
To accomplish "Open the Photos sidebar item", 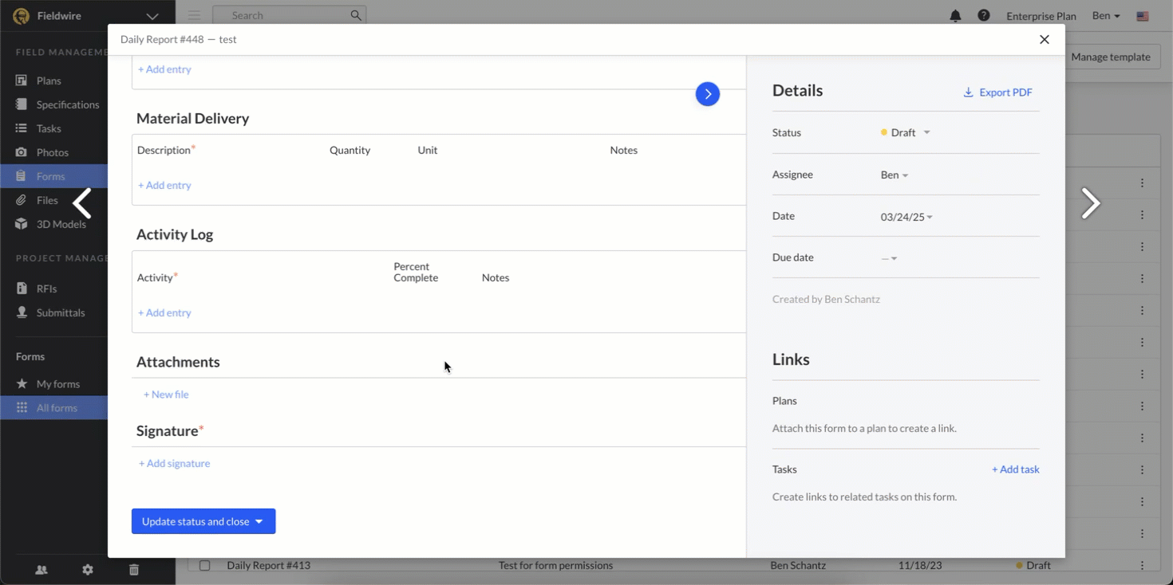I will pyautogui.click(x=52, y=152).
